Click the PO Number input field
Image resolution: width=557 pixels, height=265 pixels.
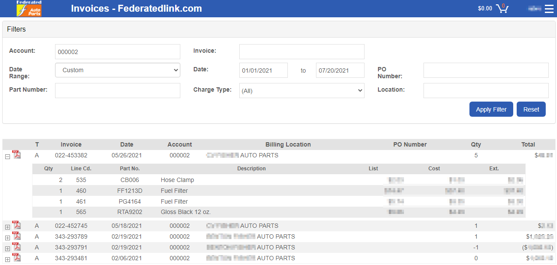(x=486, y=70)
